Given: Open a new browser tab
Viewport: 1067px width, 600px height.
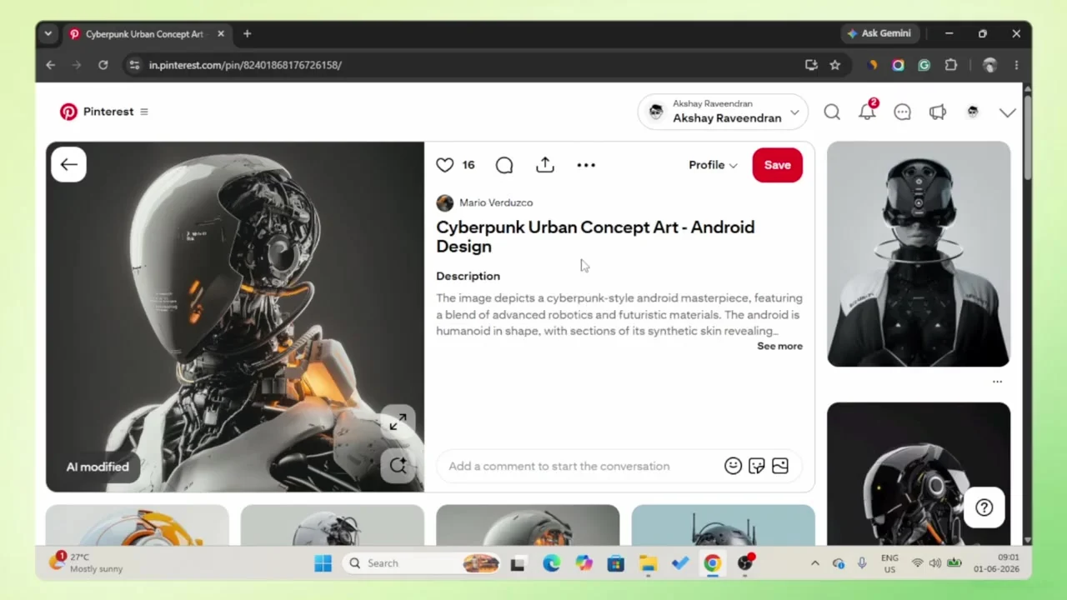Looking at the screenshot, I should pyautogui.click(x=248, y=34).
